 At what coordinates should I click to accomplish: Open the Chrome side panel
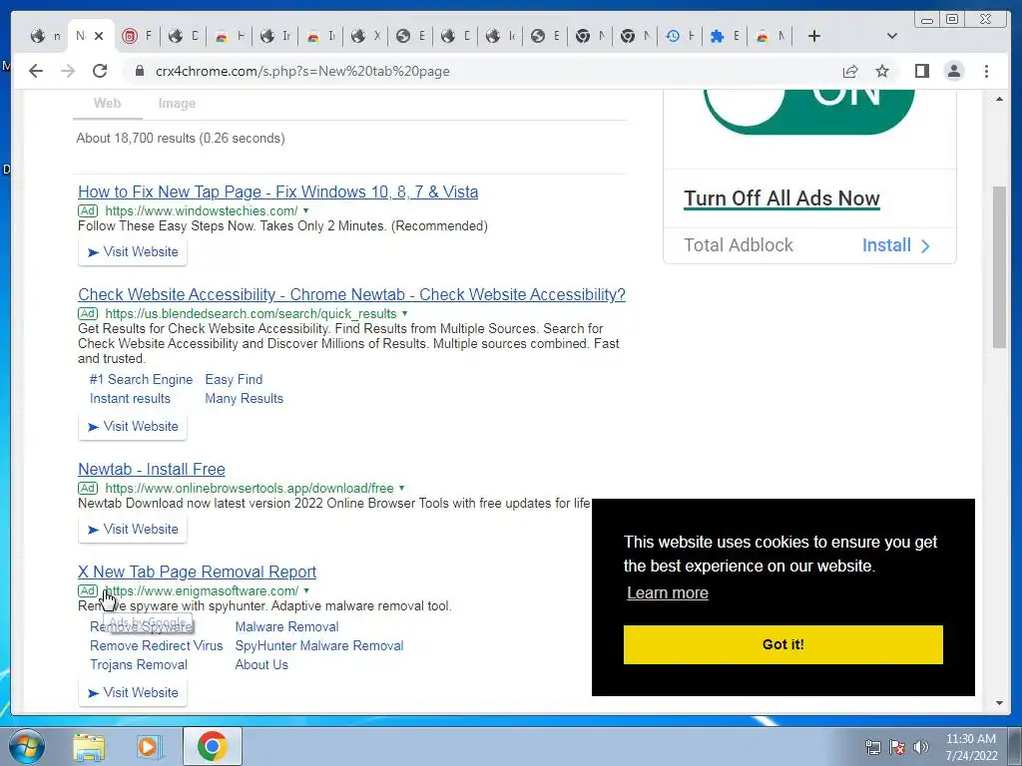point(921,71)
